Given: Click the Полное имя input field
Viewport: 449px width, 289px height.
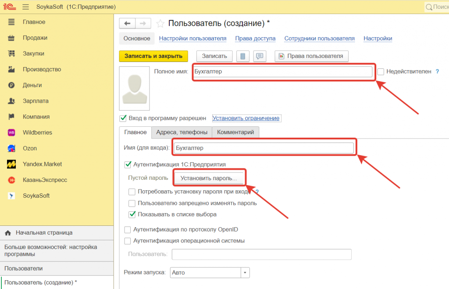Looking at the screenshot, I should 282,71.
